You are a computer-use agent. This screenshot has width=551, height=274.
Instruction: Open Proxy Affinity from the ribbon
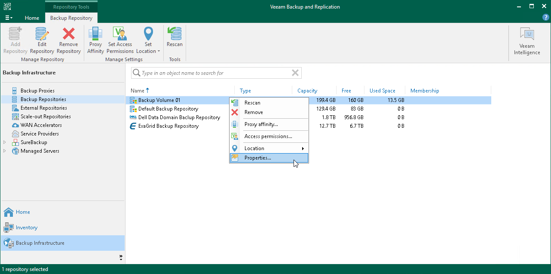95,40
